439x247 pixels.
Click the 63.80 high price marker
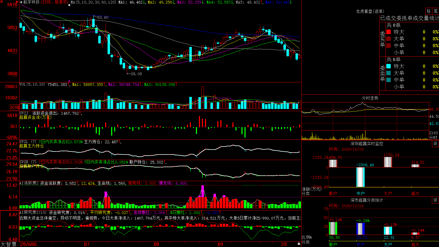103,17
